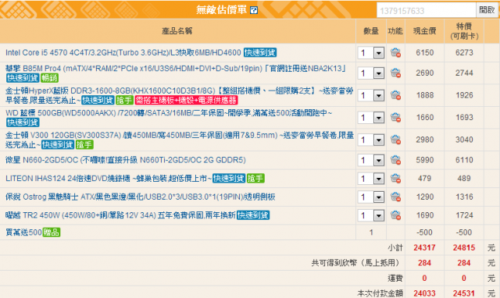
Task: Click final cash payment amount 24033
Action: coord(424,293)
